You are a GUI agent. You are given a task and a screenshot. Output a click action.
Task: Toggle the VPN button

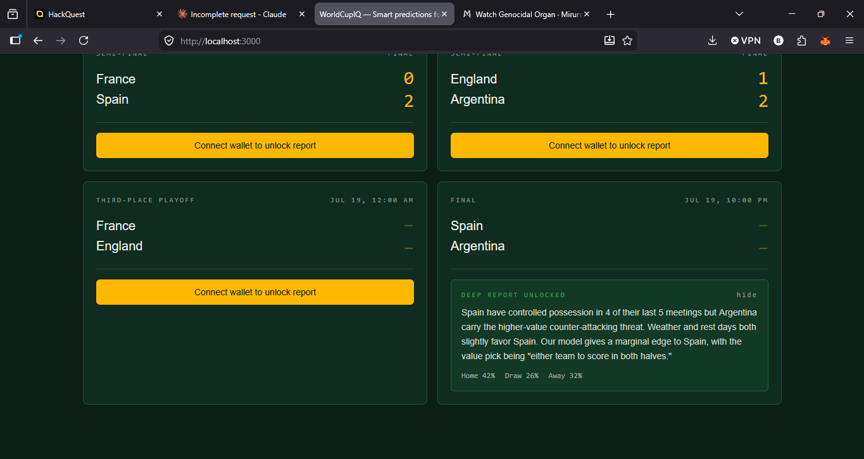(x=746, y=40)
